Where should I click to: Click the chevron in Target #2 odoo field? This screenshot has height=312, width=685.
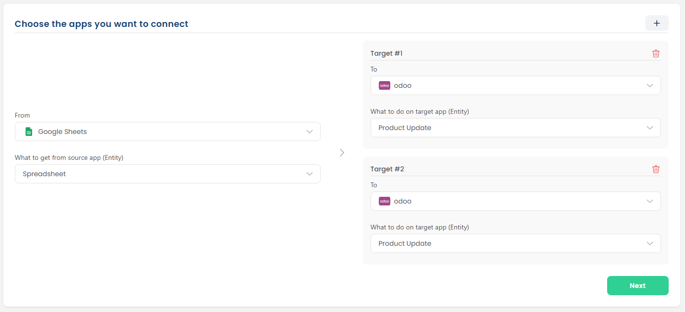click(650, 201)
